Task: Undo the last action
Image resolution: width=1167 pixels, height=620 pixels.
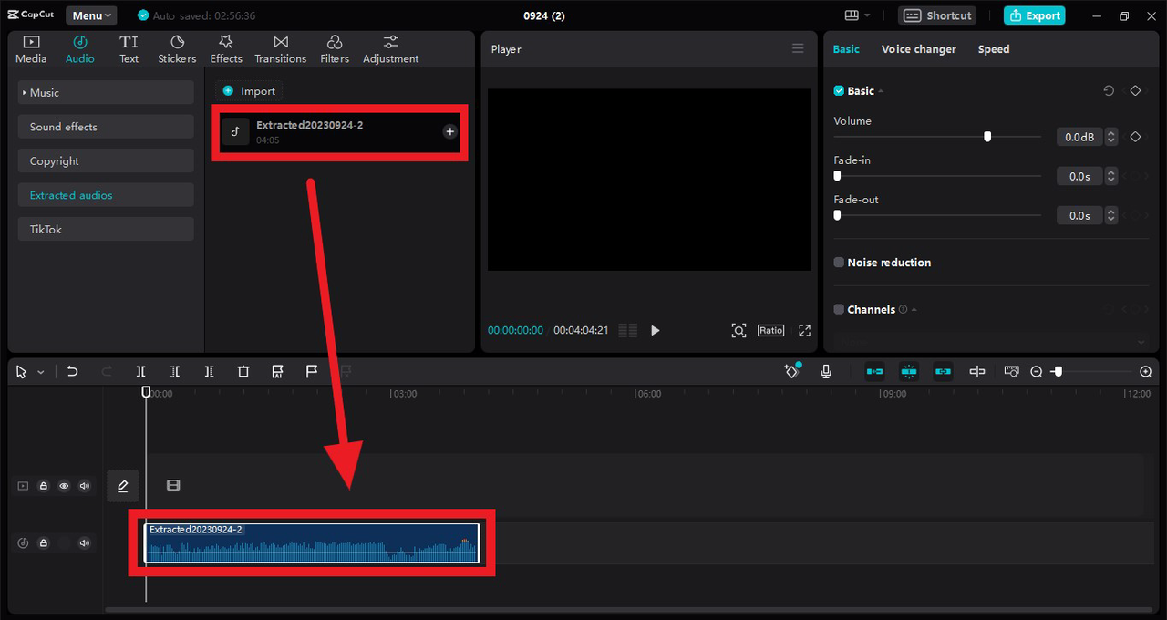Action: tap(73, 372)
